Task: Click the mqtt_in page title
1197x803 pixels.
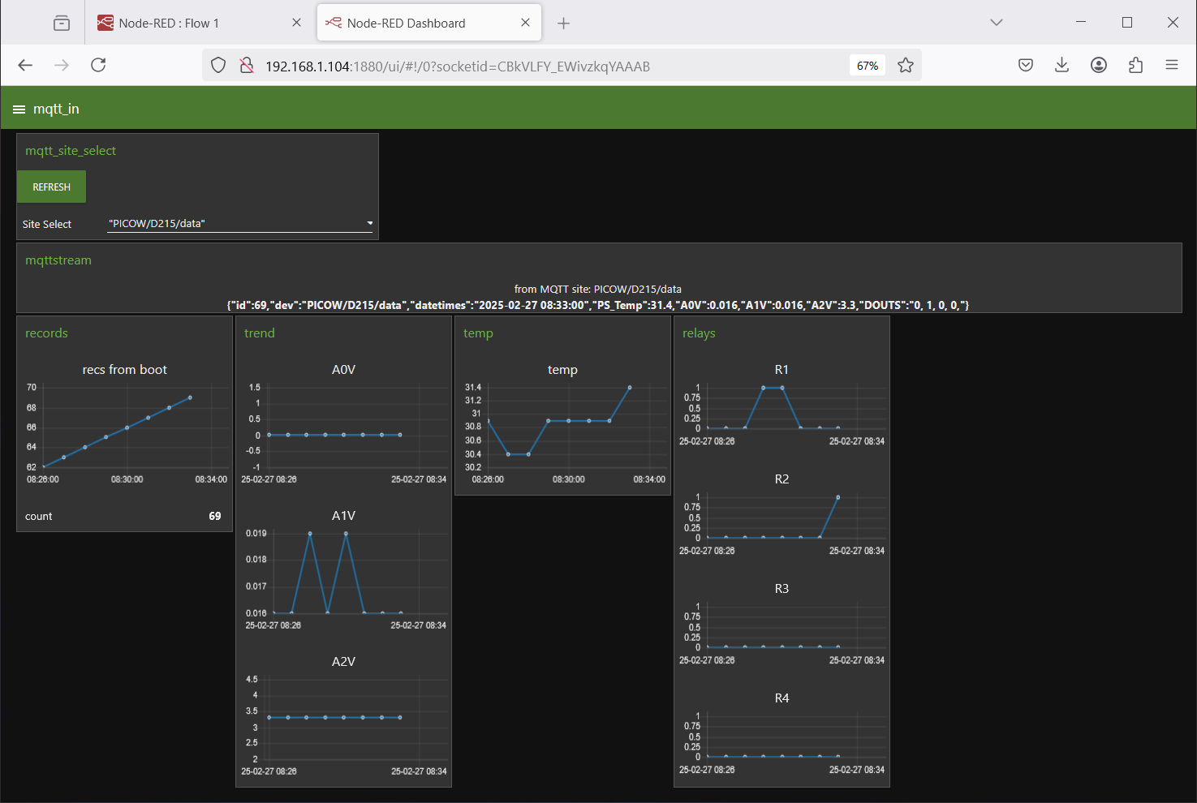Action: tap(56, 109)
